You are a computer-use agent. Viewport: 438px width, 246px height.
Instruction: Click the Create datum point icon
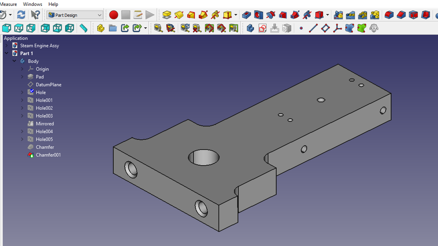[301, 28]
